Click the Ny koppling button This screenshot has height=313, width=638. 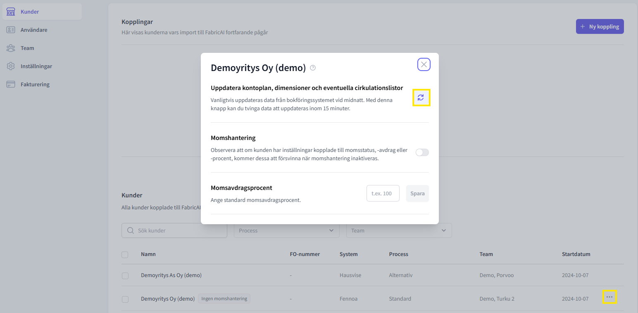point(600,26)
